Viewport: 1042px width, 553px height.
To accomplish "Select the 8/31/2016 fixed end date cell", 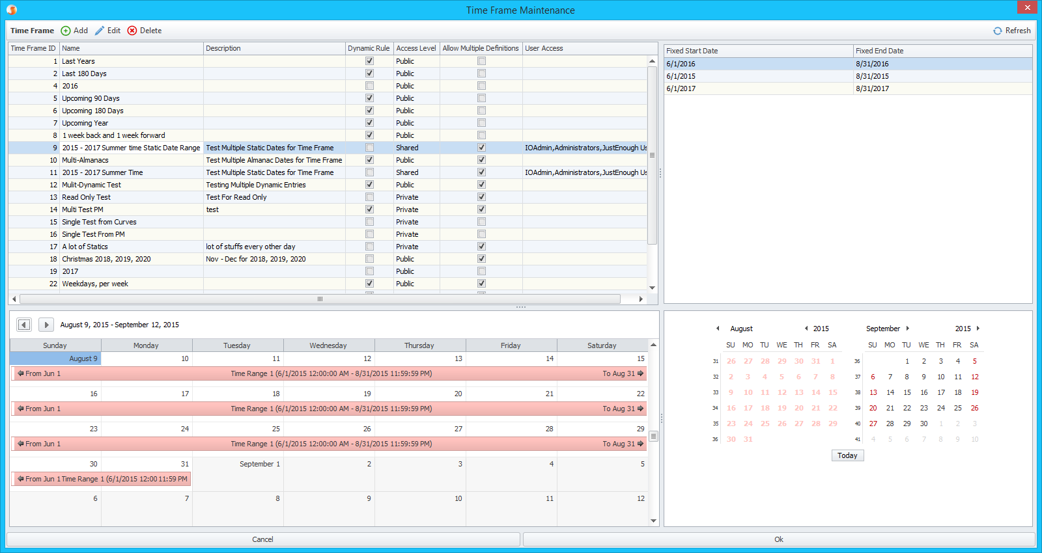I will [943, 64].
